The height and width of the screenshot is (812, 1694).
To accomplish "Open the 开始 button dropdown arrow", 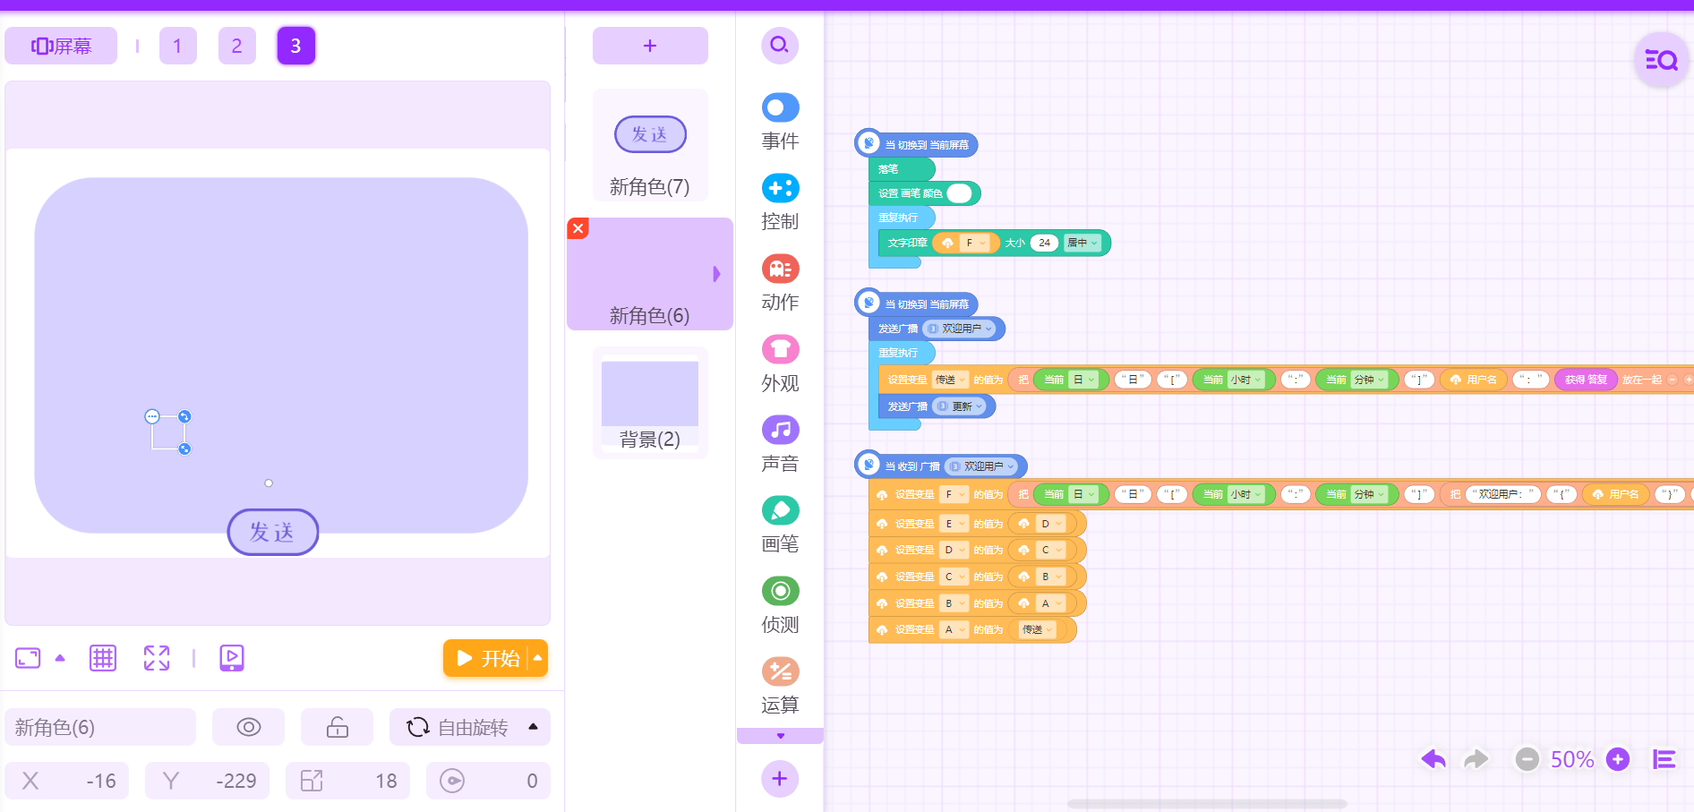I will (x=538, y=658).
